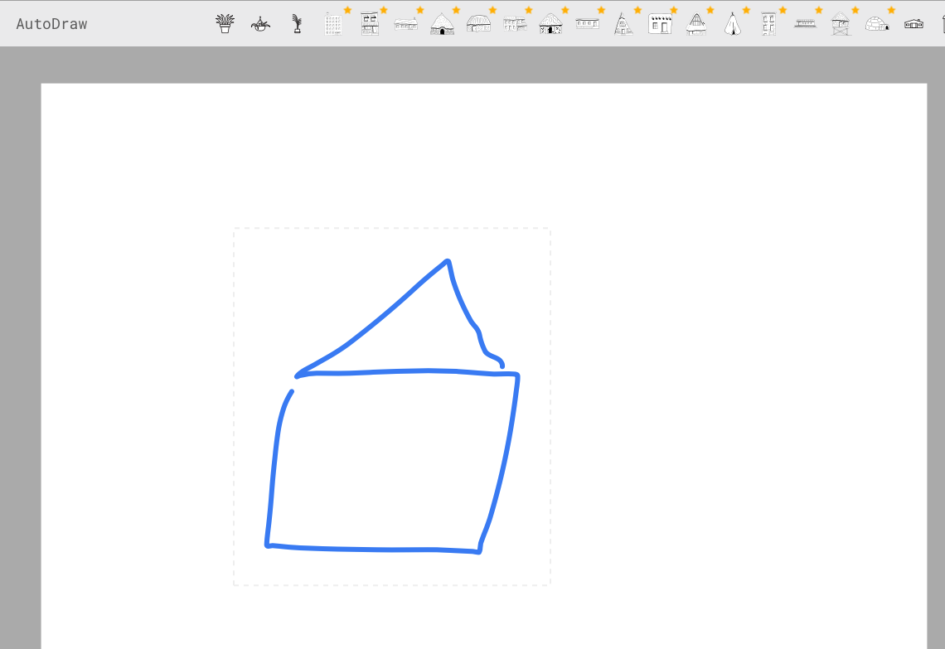This screenshot has width=945, height=649.
Task: Pick the two-story multi-wing house suggestion
Action: (x=515, y=23)
